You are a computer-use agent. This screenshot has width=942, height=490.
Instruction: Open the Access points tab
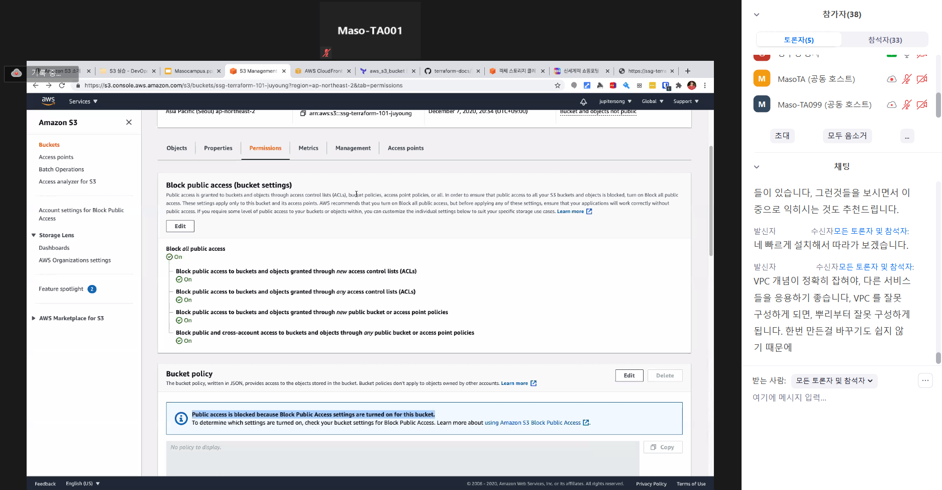point(405,148)
